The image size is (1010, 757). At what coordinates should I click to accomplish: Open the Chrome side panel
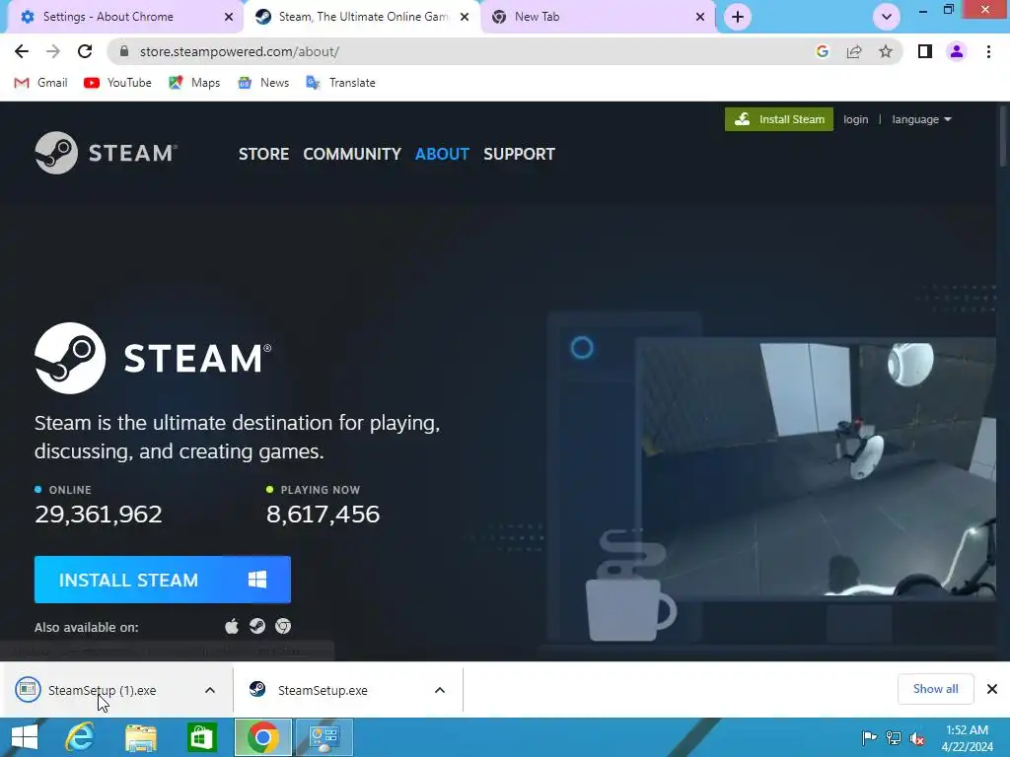[925, 51]
